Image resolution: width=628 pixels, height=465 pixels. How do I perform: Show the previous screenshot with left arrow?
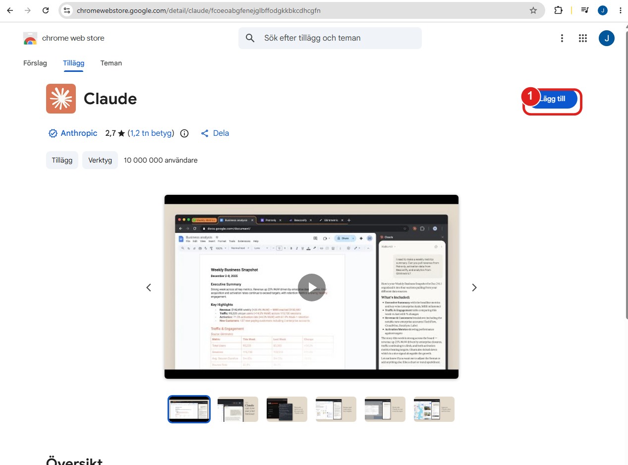tap(149, 288)
